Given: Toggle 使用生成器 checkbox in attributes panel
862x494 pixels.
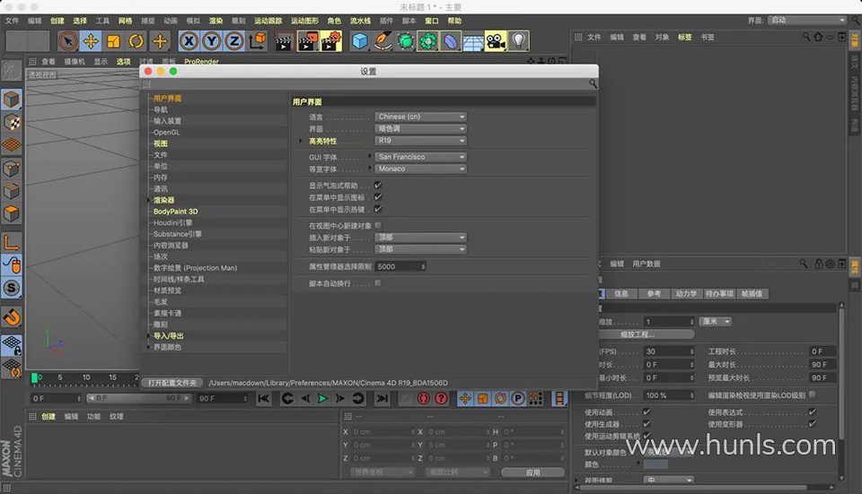Looking at the screenshot, I should pyautogui.click(x=646, y=424).
